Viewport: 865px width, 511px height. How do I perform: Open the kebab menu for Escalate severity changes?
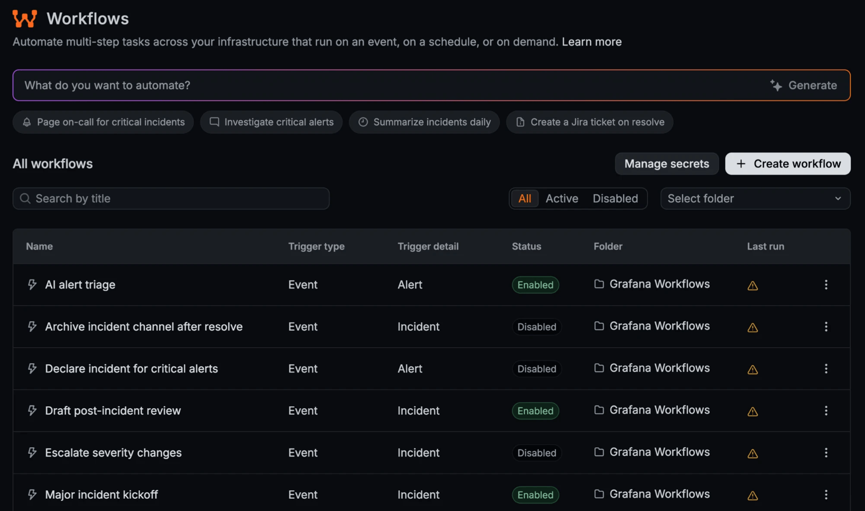pyautogui.click(x=826, y=453)
